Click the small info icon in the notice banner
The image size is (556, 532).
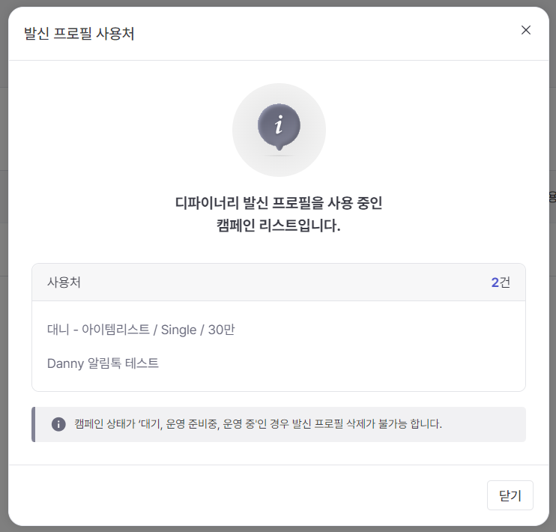[x=58, y=424]
